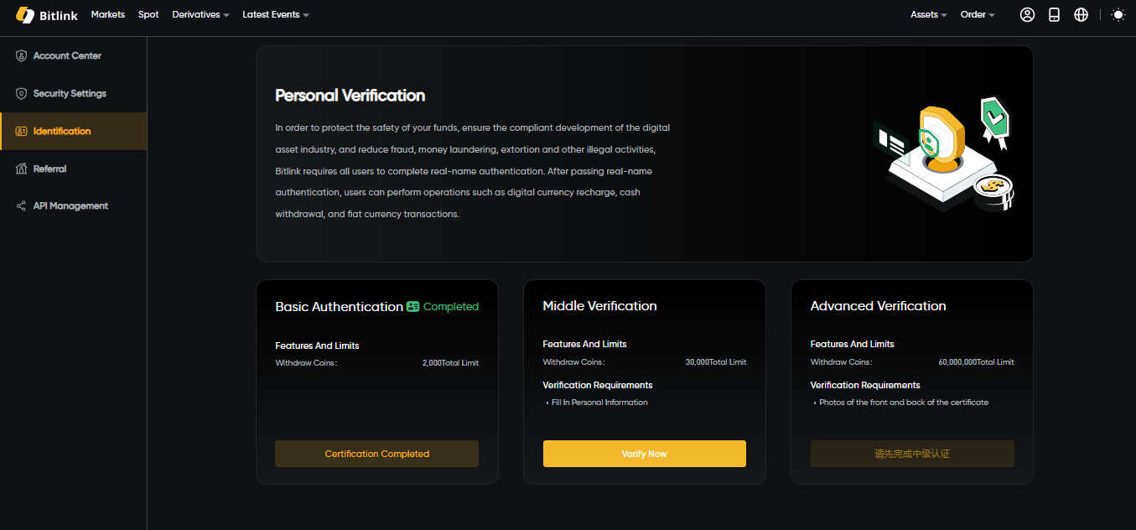
Task: Go to the Markets menu item
Action: [107, 14]
